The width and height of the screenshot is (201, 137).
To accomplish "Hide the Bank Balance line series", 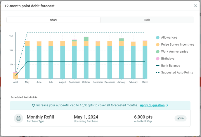I will [170, 66].
